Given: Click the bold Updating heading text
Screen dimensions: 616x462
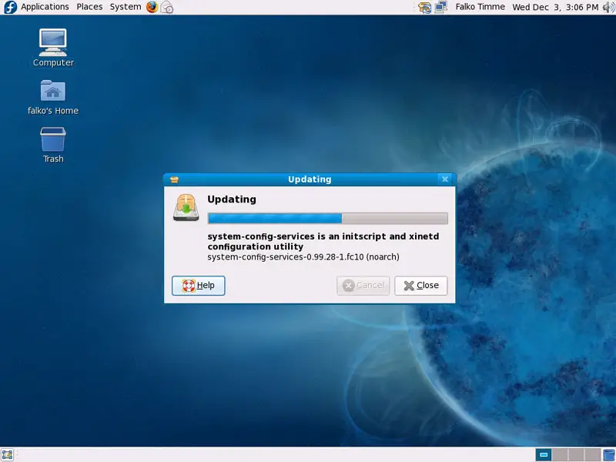Looking at the screenshot, I should click(232, 199).
